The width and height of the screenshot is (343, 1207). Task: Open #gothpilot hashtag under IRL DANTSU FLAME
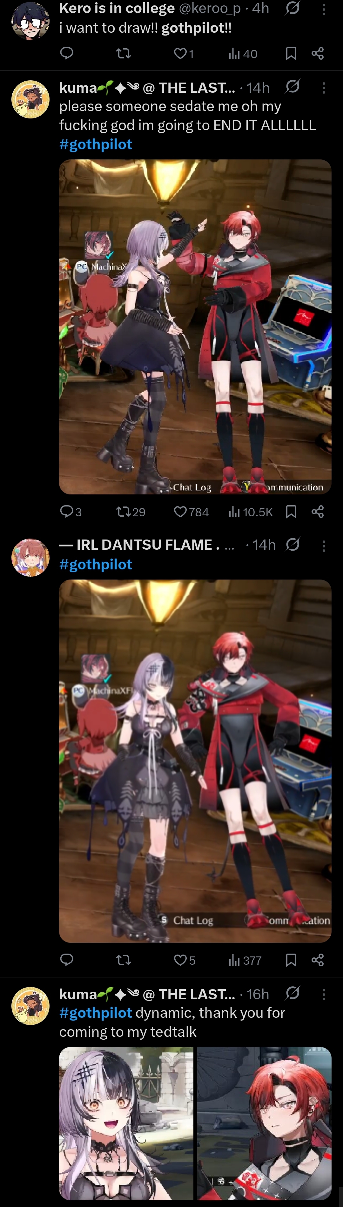[x=96, y=564]
